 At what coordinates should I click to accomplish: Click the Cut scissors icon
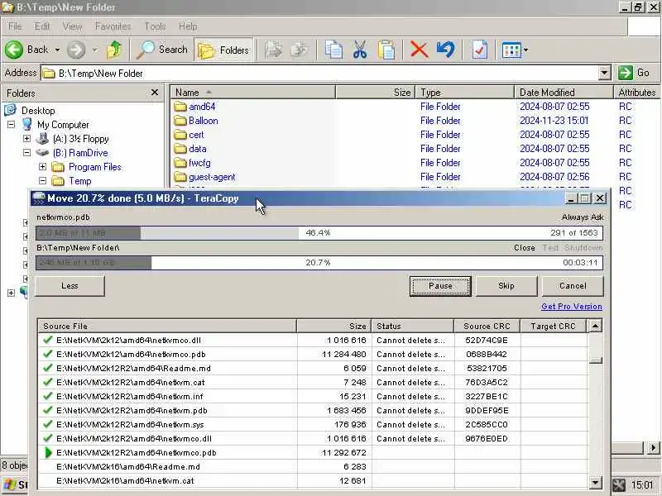click(360, 50)
